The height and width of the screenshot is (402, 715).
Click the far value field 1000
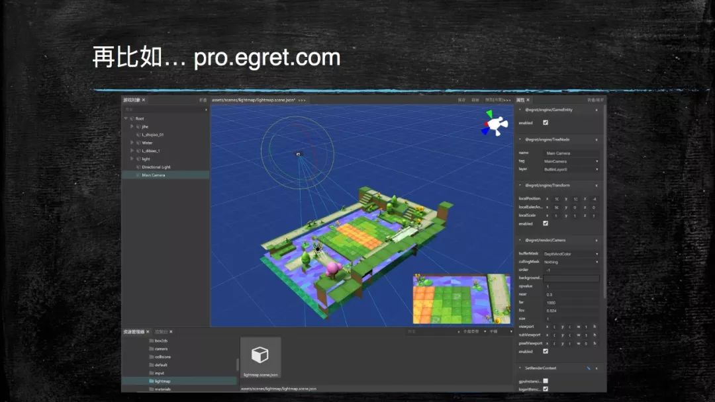click(x=572, y=302)
